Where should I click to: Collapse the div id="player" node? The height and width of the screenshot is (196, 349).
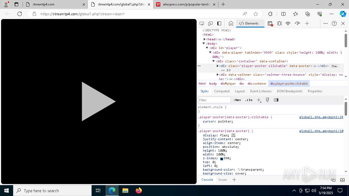207,48
